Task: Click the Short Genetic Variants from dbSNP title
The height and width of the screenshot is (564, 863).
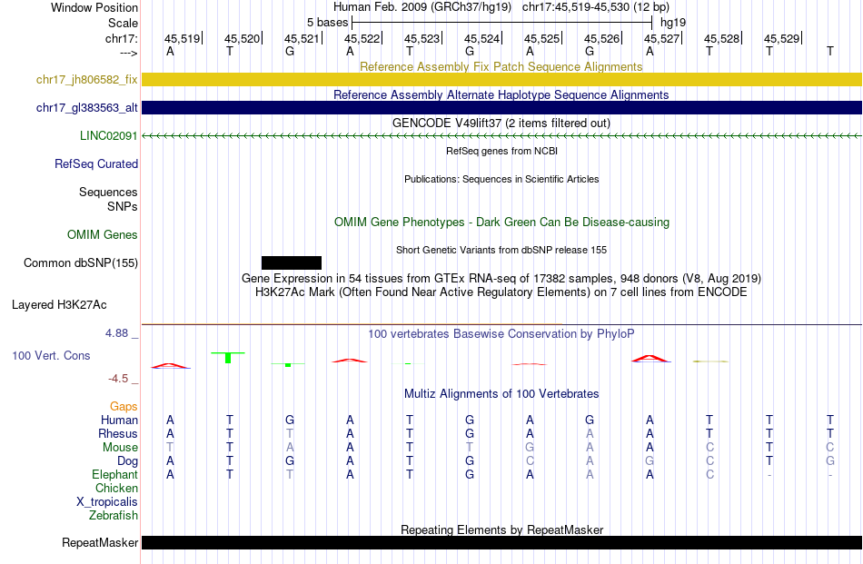Action: pos(501,250)
